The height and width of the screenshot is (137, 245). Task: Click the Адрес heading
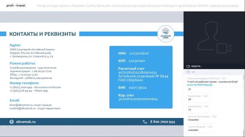pyautogui.click(x=15, y=45)
